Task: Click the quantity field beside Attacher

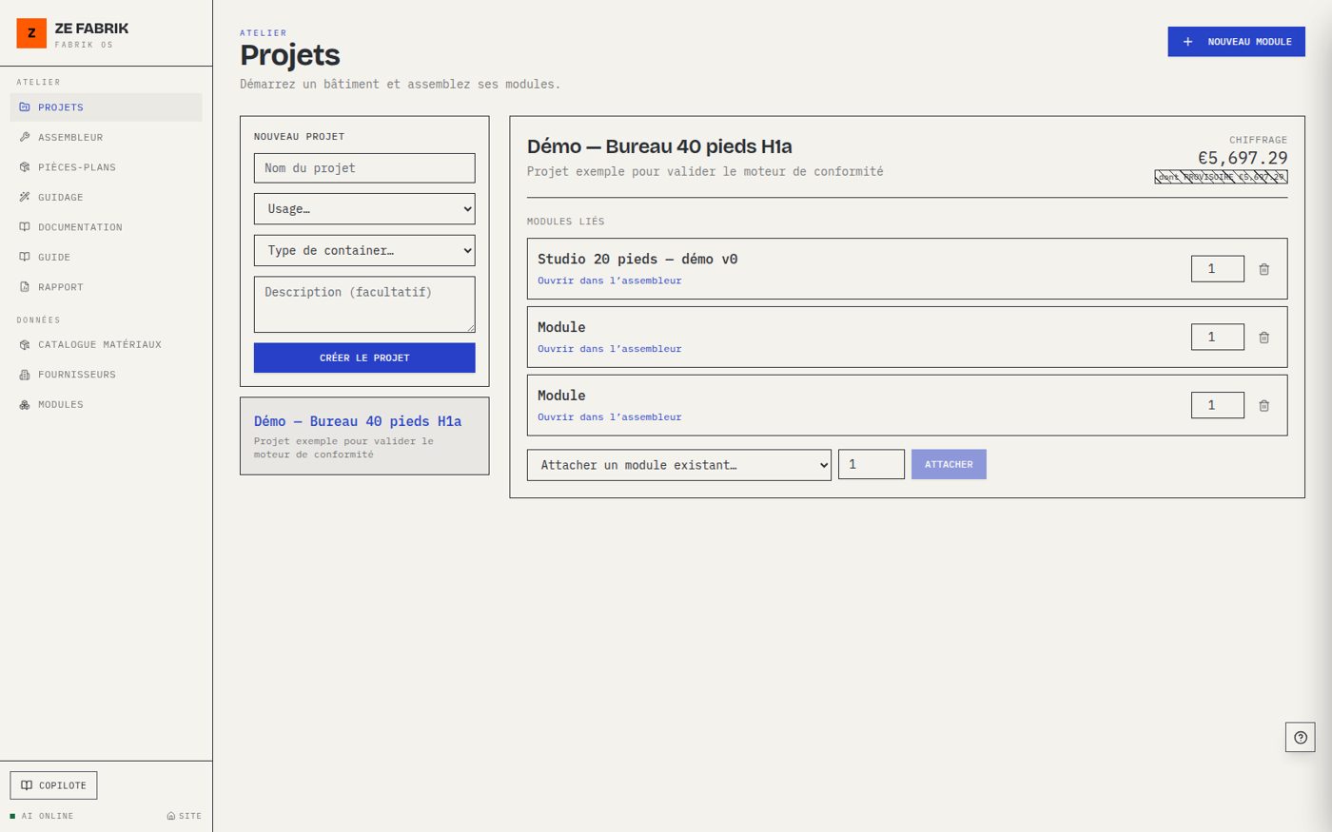Action: tap(872, 465)
